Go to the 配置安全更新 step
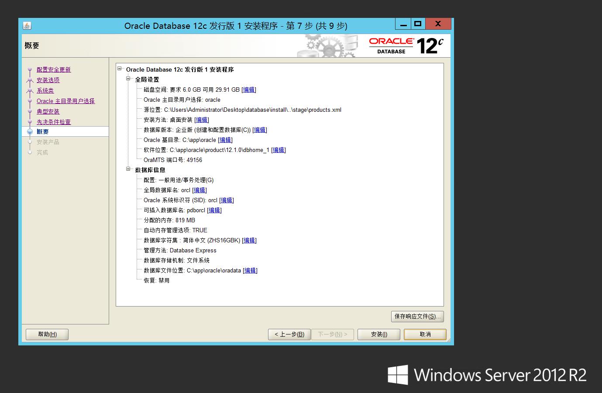The image size is (602, 393). pyautogui.click(x=54, y=69)
